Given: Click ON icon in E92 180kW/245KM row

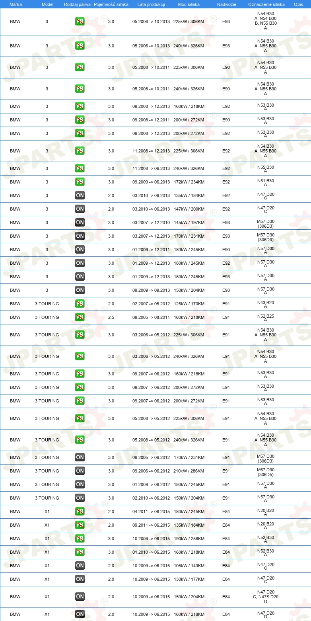Looking at the screenshot, I should tap(80, 263).
